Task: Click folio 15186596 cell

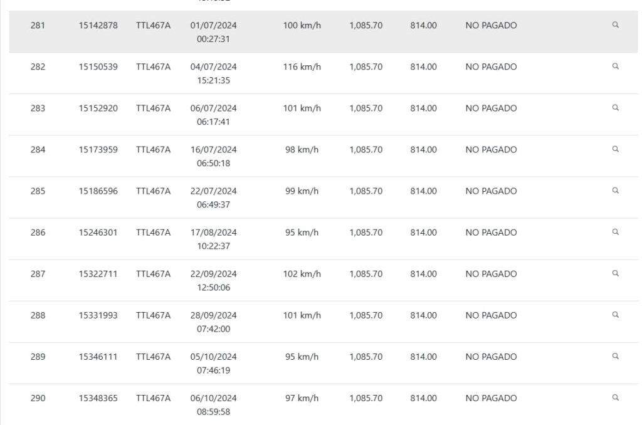Action: coord(98,191)
